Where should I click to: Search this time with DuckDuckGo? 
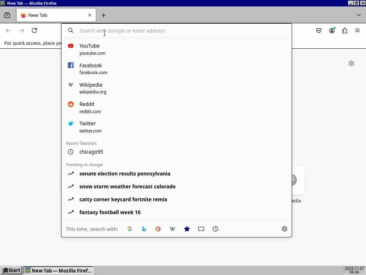[158, 229]
